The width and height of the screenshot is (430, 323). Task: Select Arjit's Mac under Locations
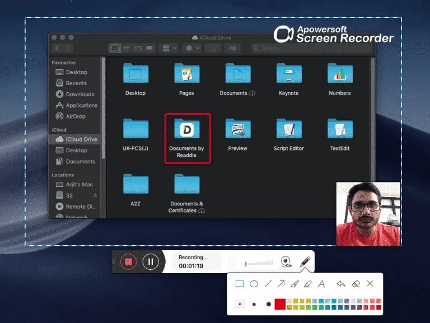74,185
